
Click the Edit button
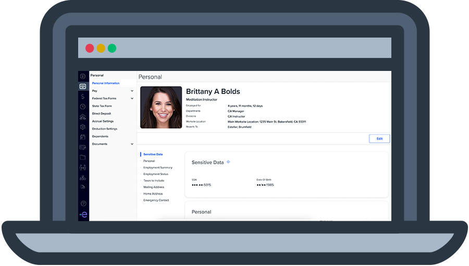point(379,139)
